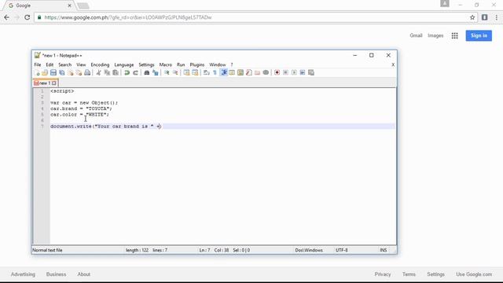Open the Language menu

pos(124,64)
